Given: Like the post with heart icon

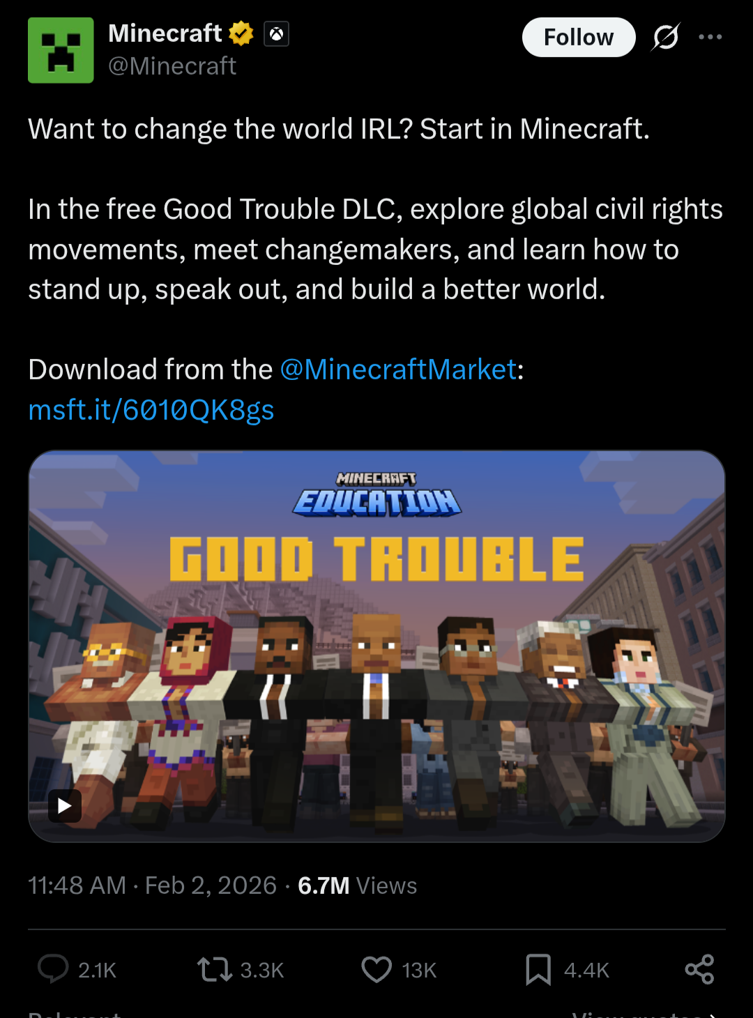Looking at the screenshot, I should pyautogui.click(x=376, y=969).
